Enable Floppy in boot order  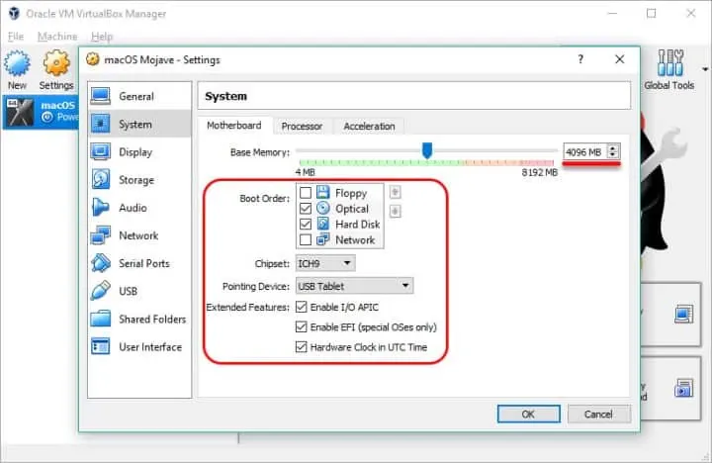pyautogui.click(x=306, y=193)
